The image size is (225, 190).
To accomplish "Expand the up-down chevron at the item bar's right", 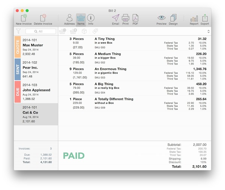I will click(x=208, y=31).
